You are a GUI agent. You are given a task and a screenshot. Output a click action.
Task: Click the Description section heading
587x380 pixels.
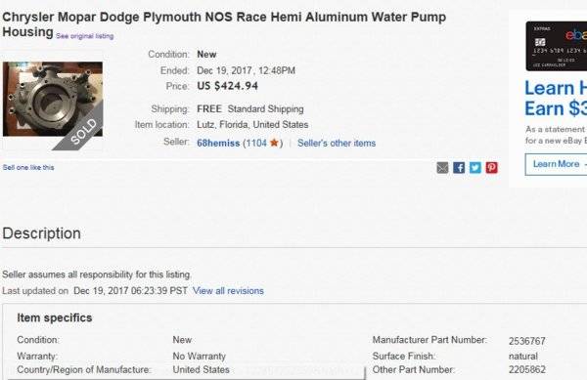click(41, 233)
